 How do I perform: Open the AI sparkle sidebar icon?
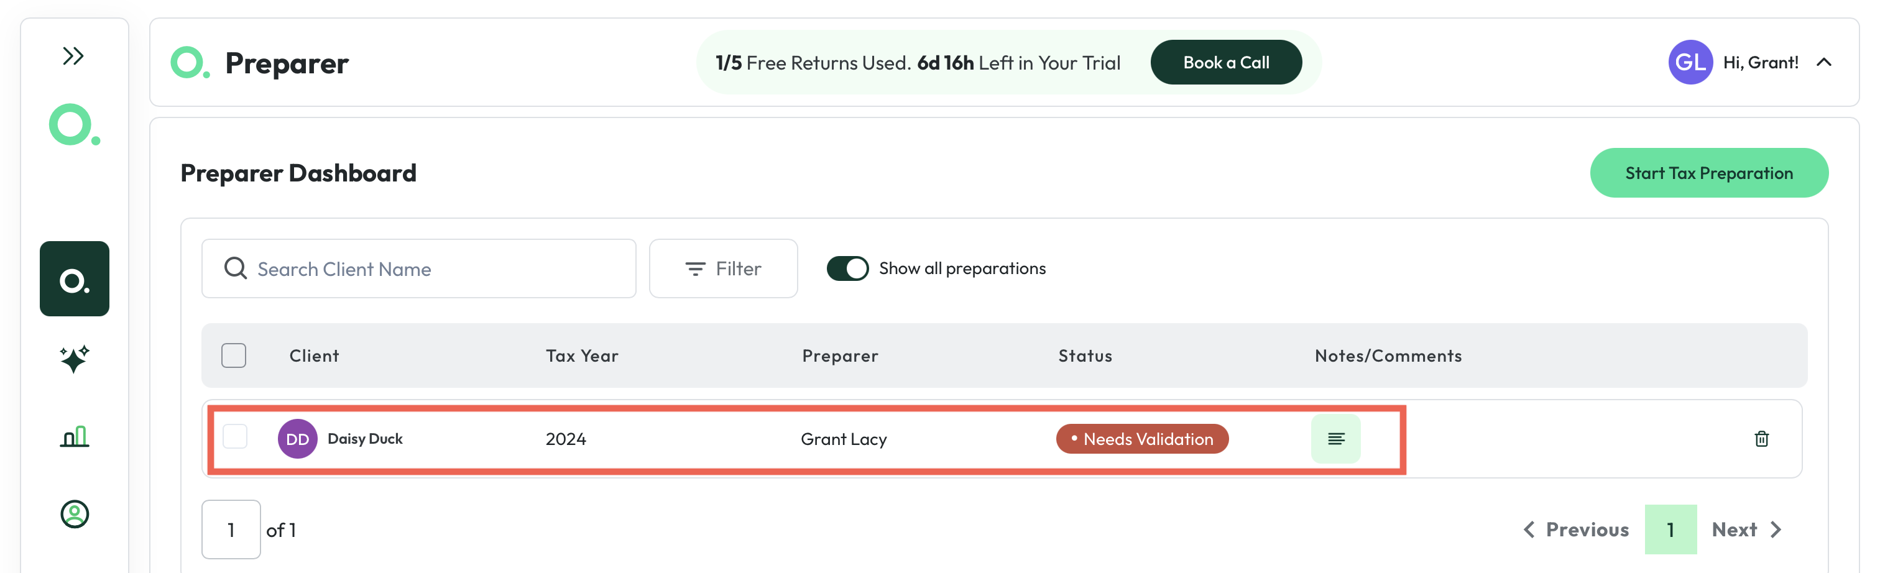(75, 359)
